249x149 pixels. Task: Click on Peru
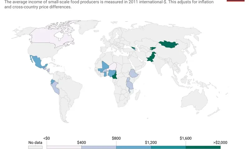click(55, 89)
